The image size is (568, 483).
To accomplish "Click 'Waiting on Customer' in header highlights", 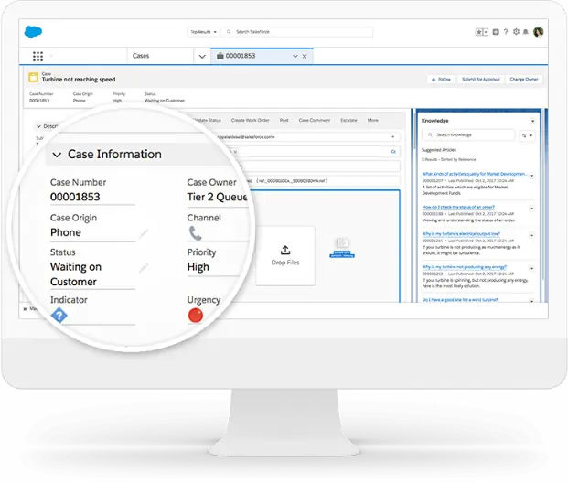I will coord(165,101).
